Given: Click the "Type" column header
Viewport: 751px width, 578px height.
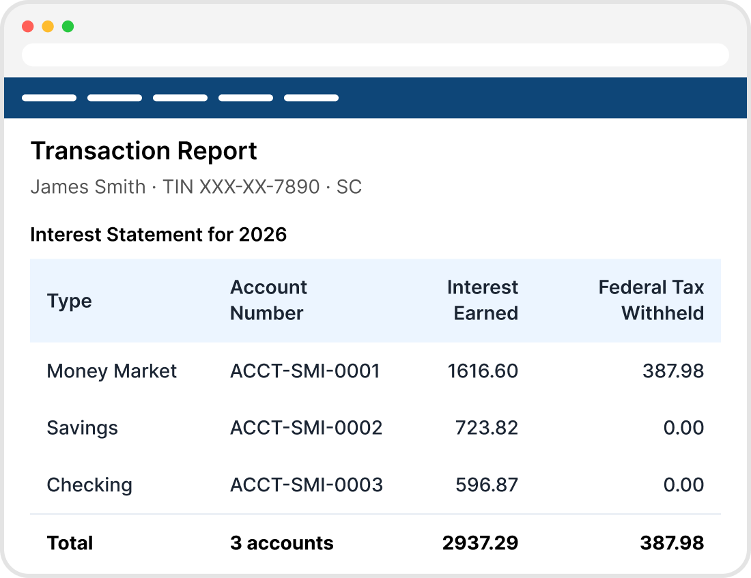Looking at the screenshot, I should coord(70,301).
